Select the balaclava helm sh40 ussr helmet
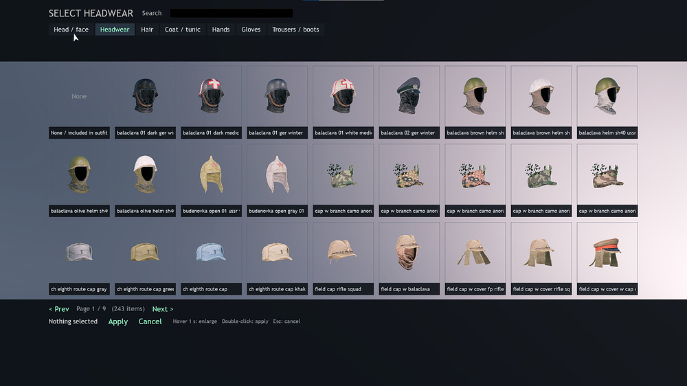687x386 pixels. 607,102
